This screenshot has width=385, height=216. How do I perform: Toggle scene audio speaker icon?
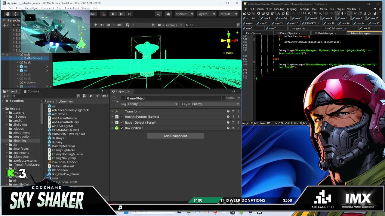102,25
